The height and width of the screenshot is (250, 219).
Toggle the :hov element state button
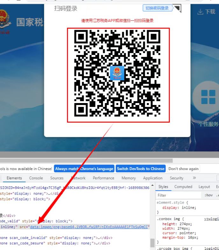208,195
